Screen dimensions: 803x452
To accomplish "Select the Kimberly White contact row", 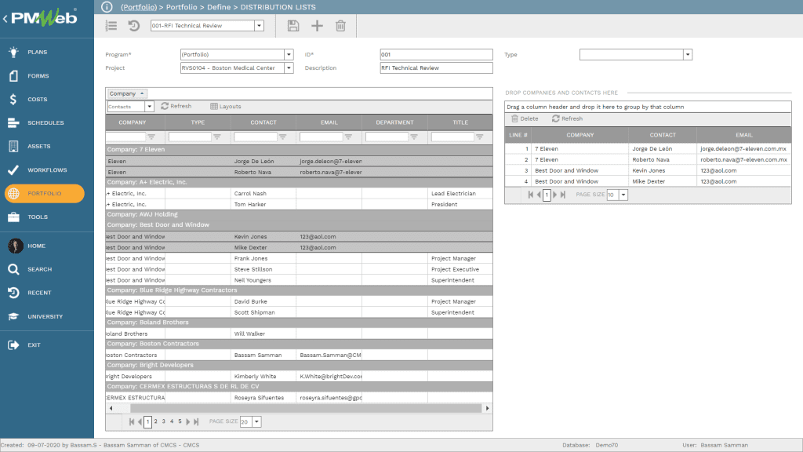I will click(x=299, y=376).
